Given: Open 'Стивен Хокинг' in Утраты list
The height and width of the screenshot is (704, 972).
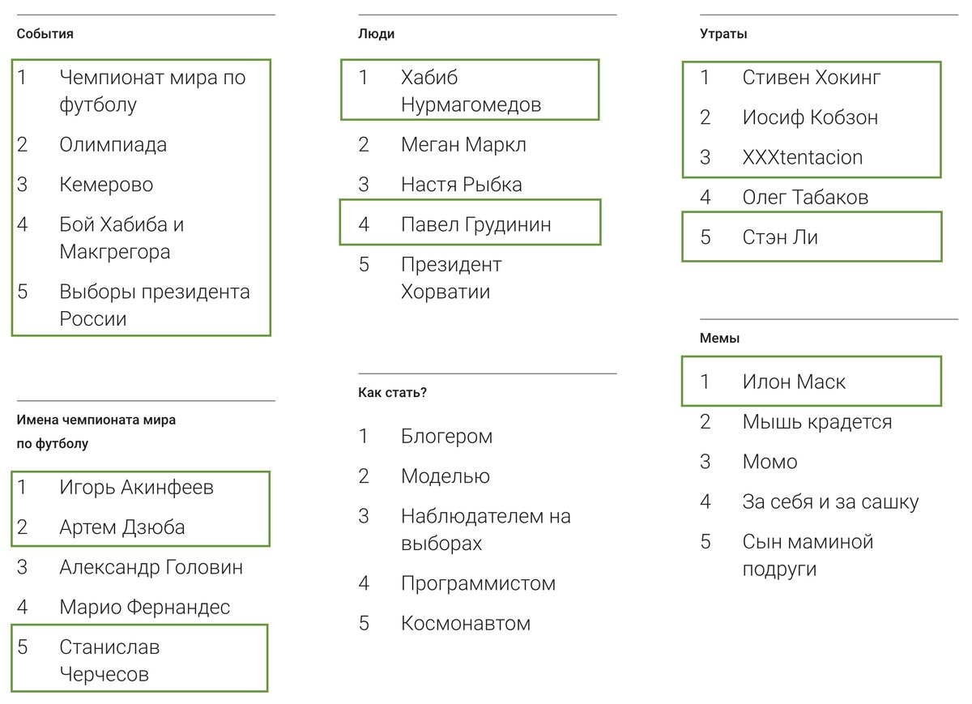Looking at the screenshot, I should 812,78.
